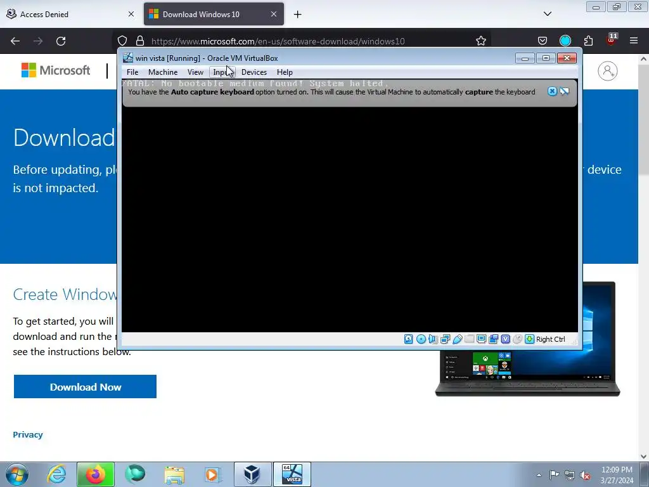
Task: Go back to the previous page in Firefox
Action: click(15, 41)
